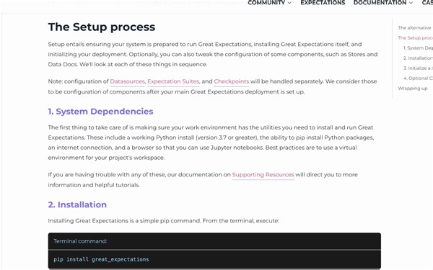Select 'The Setup process' sidebar entry
The height and width of the screenshot is (270, 433).
[x=416, y=37]
